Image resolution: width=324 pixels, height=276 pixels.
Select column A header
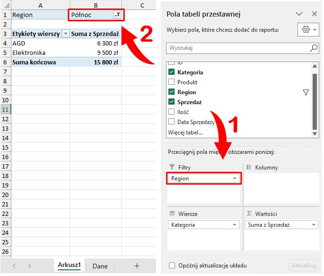pos(40,5)
